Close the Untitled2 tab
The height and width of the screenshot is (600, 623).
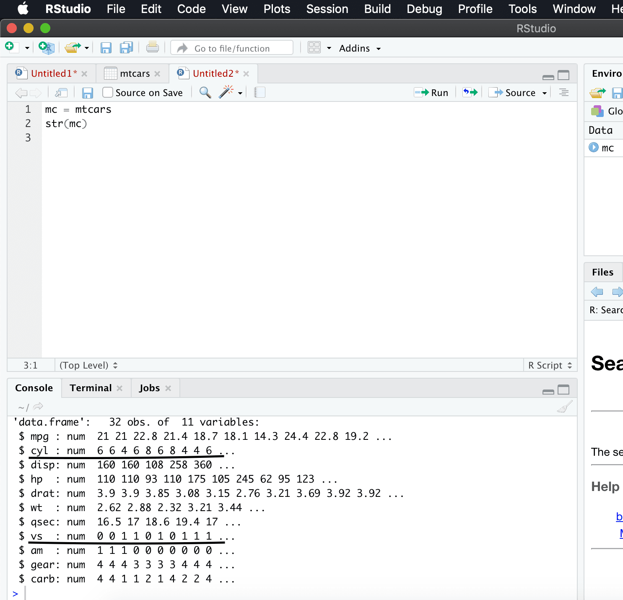[246, 74]
